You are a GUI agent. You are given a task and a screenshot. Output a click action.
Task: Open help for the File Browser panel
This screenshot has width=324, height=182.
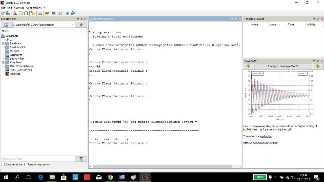pos(78,19)
